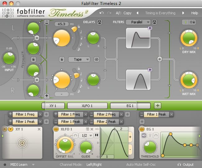
Task: Toggle the feedback lock button
Action: (33, 59)
